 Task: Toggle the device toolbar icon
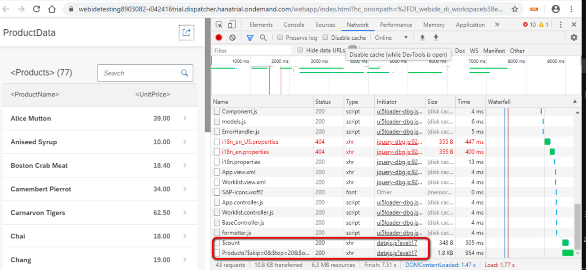(232, 25)
